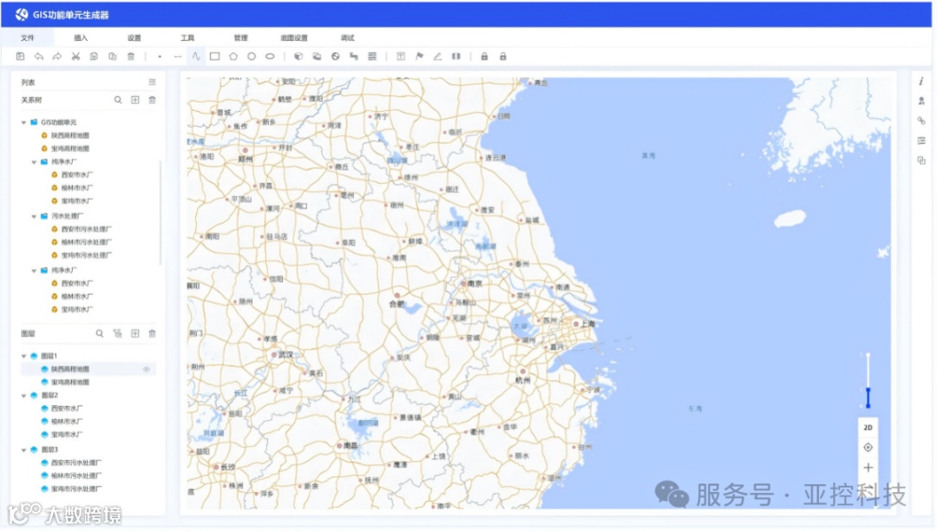Toggle visibility eye of 陕西高程地图 layer
Viewport: 937px width, 532px height.
[x=147, y=370]
